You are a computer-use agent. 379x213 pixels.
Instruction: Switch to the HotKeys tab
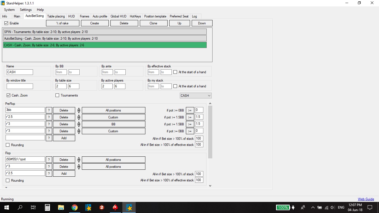click(x=135, y=16)
